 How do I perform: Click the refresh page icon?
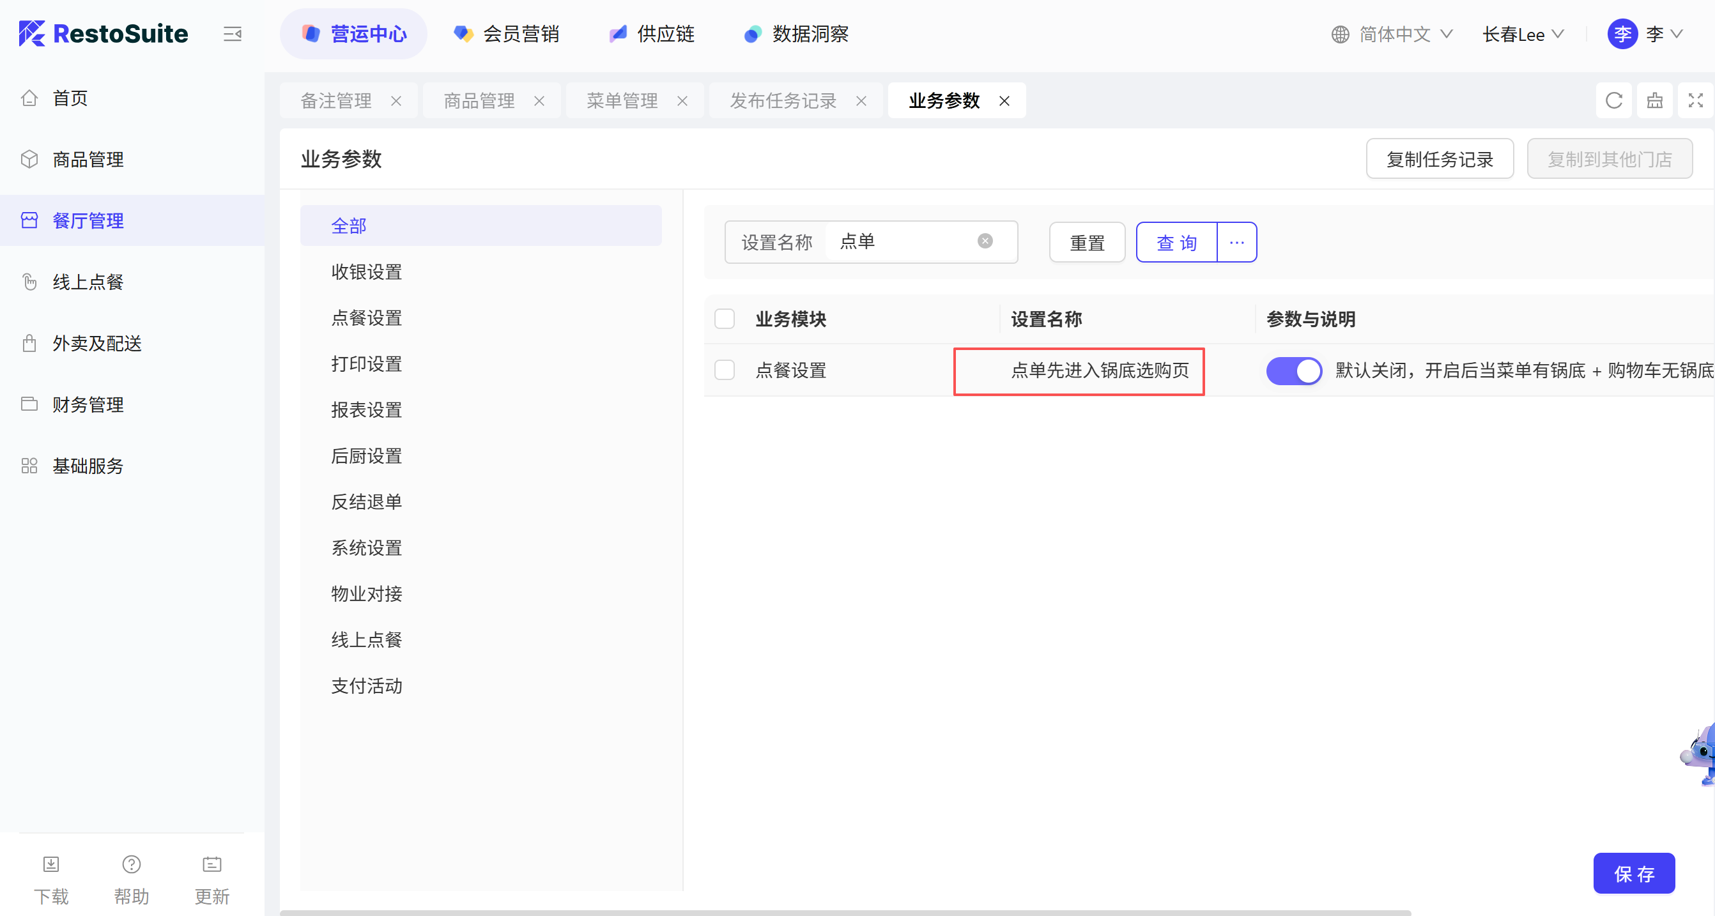click(x=1613, y=100)
